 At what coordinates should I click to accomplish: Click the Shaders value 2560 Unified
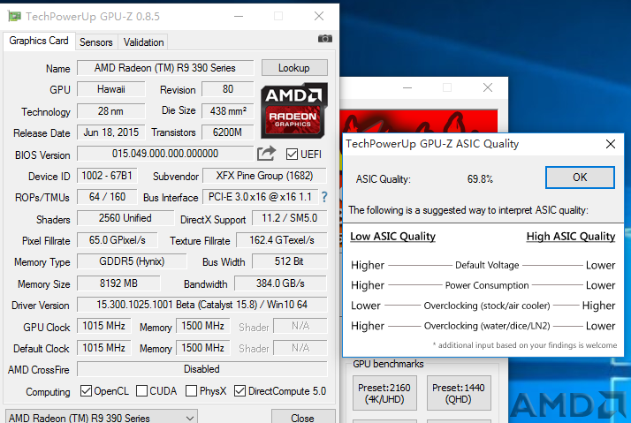(x=125, y=218)
